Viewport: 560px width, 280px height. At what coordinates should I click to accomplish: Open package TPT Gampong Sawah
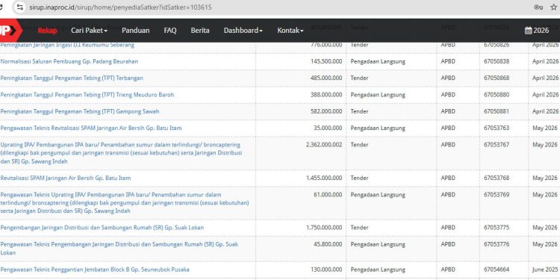[x=80, y=111]
